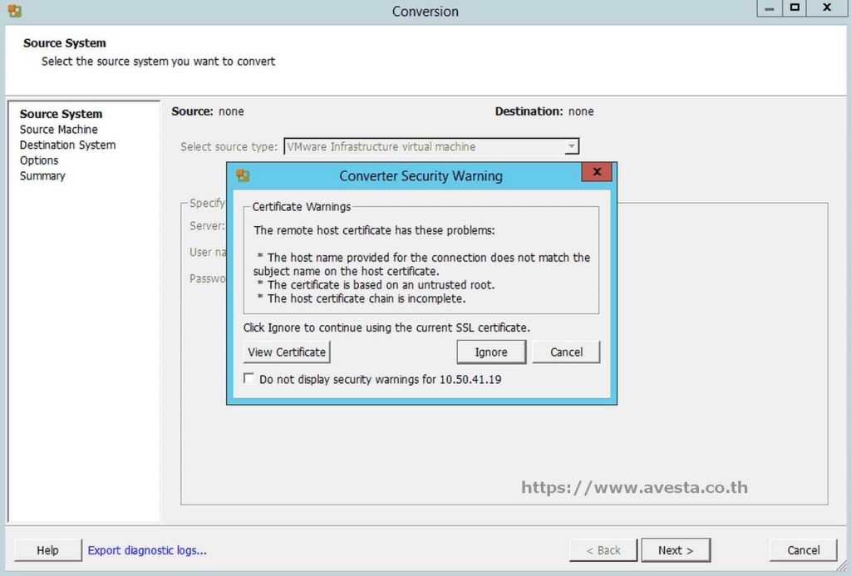
Task: Click 'Click Ignore to continue' instruction text
Action: [386, 327]
